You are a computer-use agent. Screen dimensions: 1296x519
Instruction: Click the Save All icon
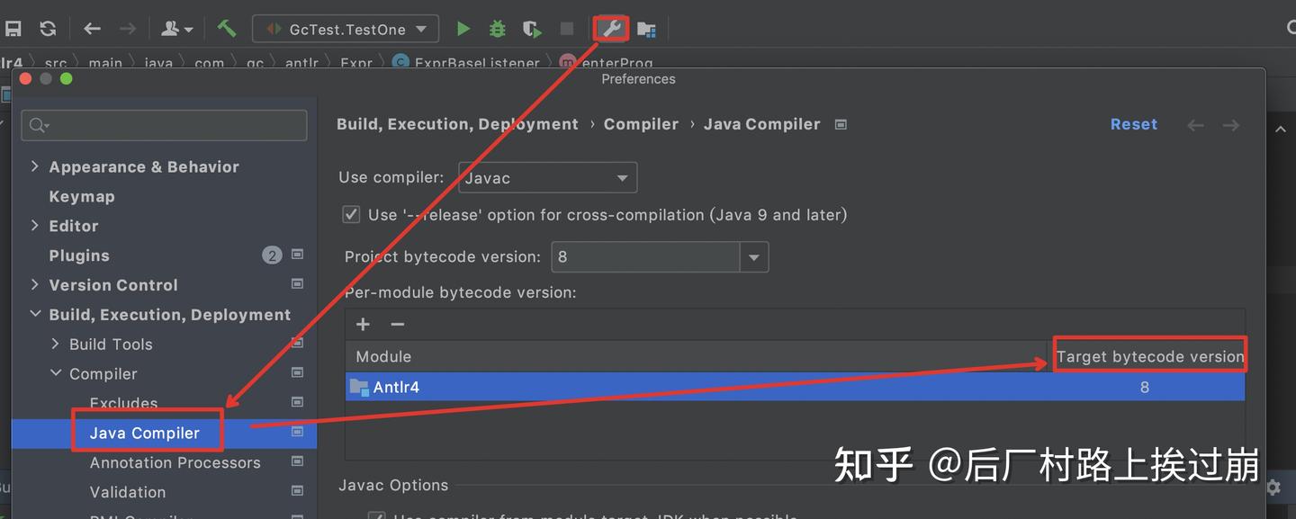(13, 28)
